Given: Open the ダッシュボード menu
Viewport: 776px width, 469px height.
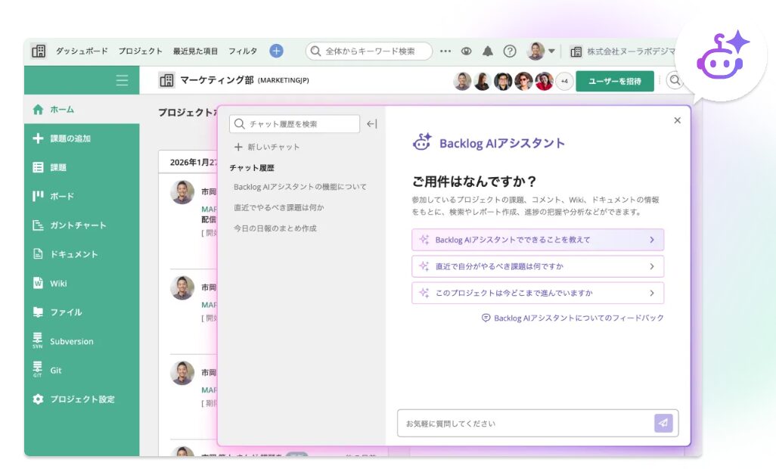Looking at the screenshot, I should pos(82,51).
